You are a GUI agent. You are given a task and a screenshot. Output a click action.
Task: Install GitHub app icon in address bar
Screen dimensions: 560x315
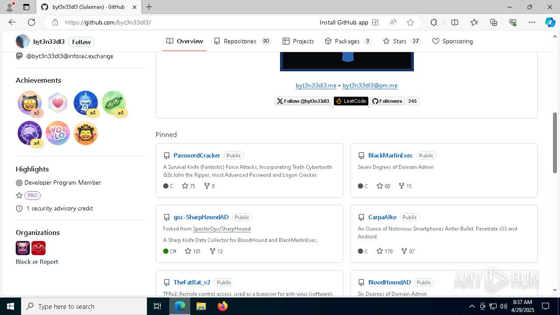click(375, 22)
